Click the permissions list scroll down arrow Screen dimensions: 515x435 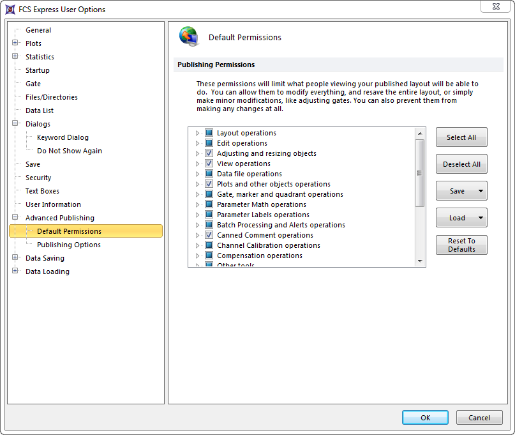pyautogui.click(x=420, y=261)
